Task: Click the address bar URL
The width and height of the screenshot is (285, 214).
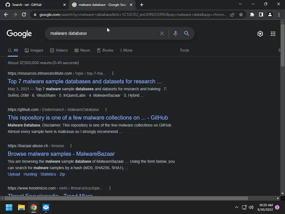Action: click(133, 14)
